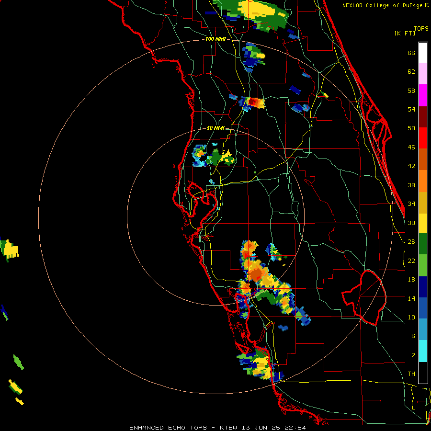Image resolution: width=431 pixels, height=431 pixels.
Task: Click the 50 NMI range ring label
Action: 215,128
